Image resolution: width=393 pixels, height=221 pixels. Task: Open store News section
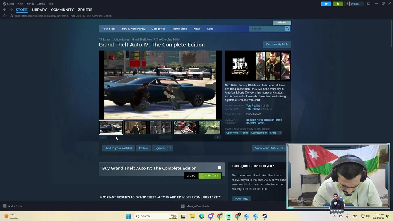coord(197,29)
